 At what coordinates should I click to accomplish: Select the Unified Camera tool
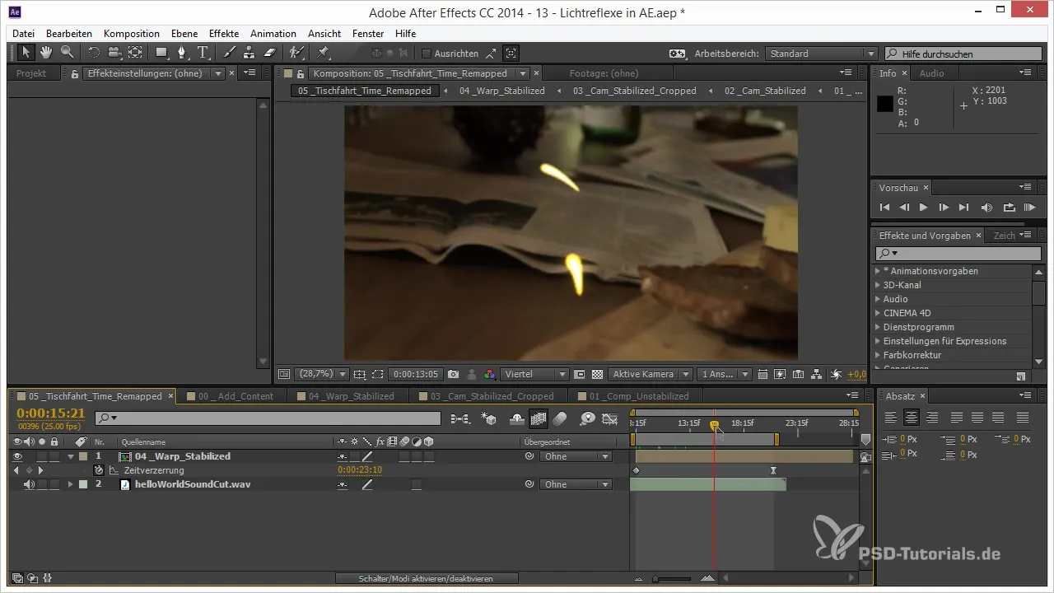114,53
